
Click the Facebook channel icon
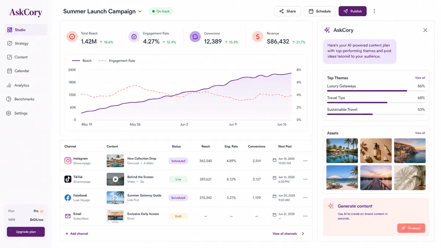pos(68,198)
